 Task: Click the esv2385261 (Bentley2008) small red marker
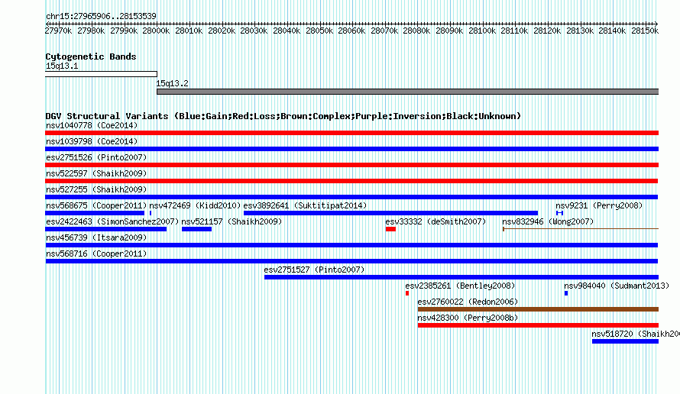[x=407, y=293]
